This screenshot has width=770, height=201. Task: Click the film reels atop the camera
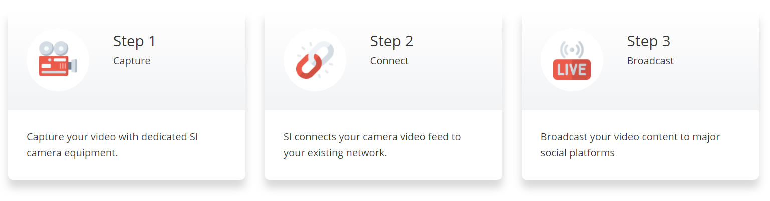click(x=54, y=48)
